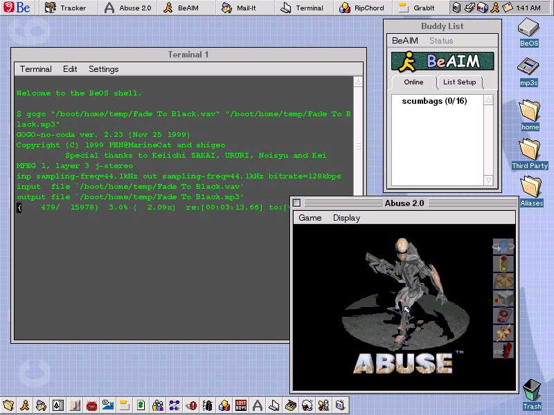Click the Terminal scrollbar up arrow
The height and width of the screenshot is (415, 554).
pos(358,82)
